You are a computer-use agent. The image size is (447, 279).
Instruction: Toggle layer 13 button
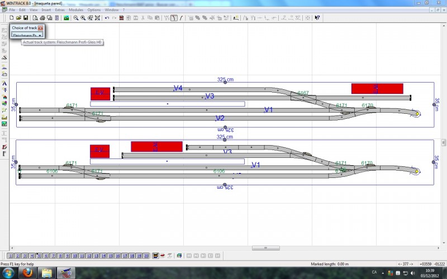[96, 256]
